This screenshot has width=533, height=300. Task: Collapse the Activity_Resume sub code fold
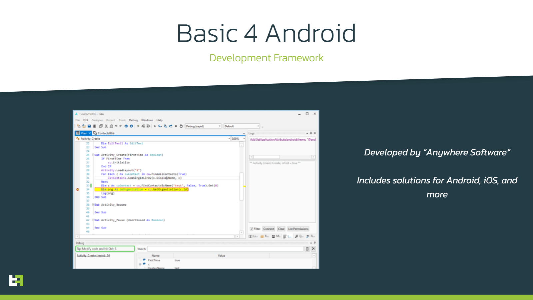pos(93,205)
